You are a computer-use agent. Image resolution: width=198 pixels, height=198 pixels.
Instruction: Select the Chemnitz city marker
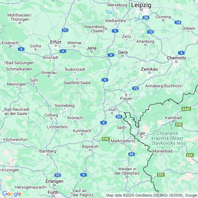point(176,62)
